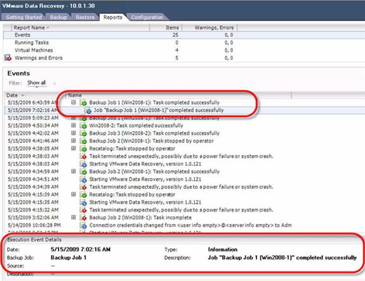365x281 pixels.
Task: Click the Items value 25 for Events
Action: coord(175,35)
